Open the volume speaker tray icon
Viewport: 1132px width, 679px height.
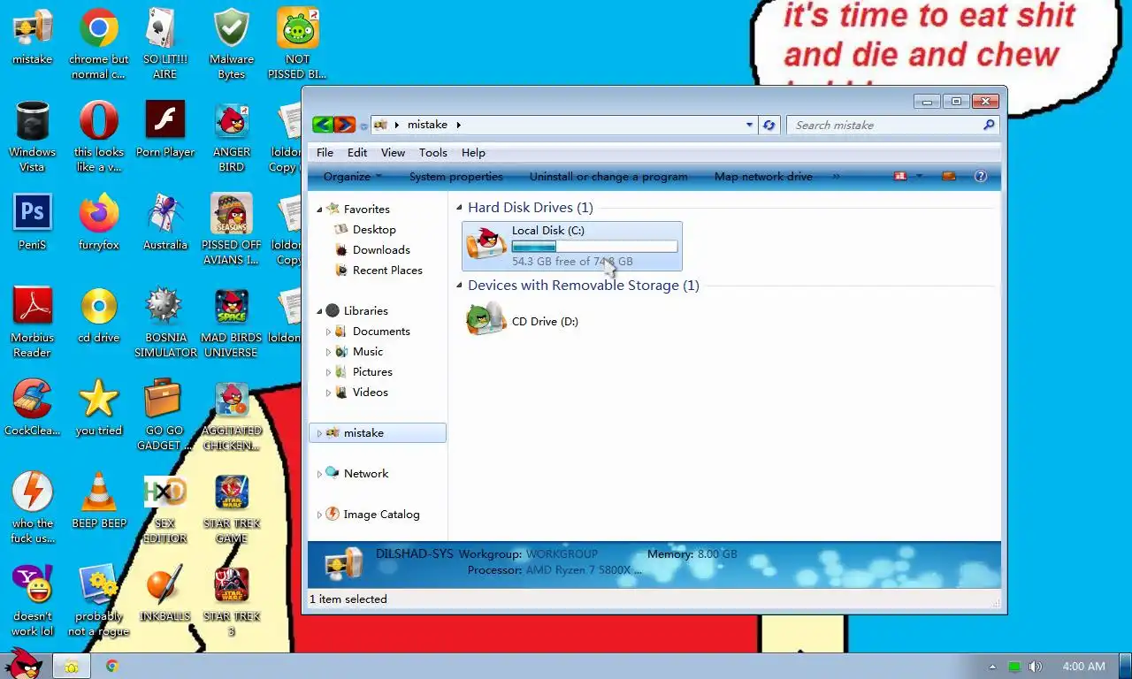pos(1036,667)
